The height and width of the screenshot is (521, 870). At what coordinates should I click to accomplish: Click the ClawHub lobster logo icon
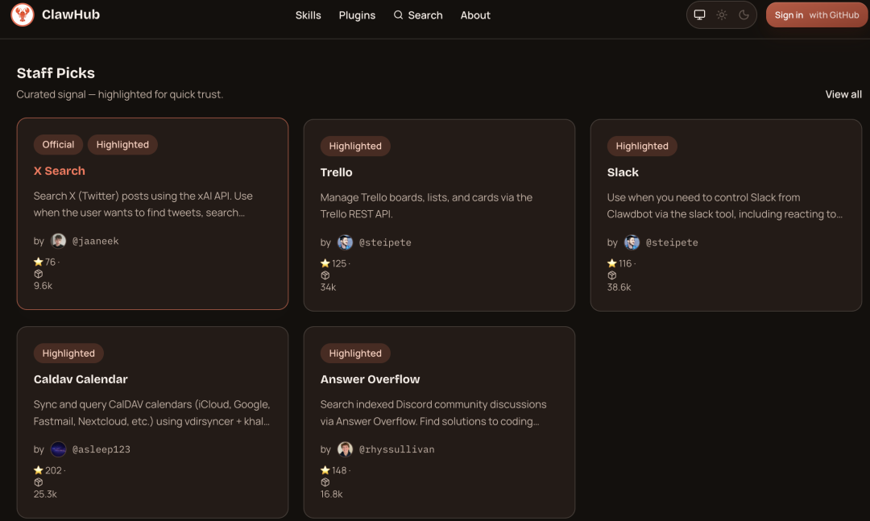(23, 14)
